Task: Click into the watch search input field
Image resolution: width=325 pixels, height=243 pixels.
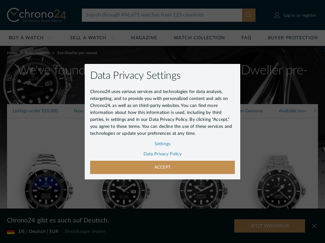Action: [162, 15]
